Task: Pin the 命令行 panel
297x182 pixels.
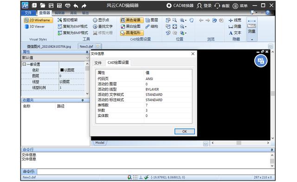Action: (x=272, y=150)
